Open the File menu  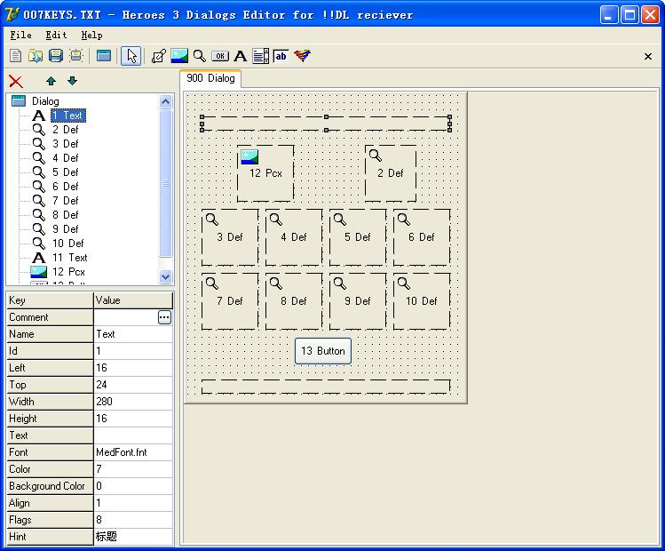point(20,36)
